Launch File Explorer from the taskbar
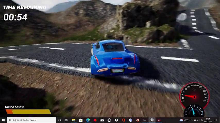The image size is (220, 123). 74,120
